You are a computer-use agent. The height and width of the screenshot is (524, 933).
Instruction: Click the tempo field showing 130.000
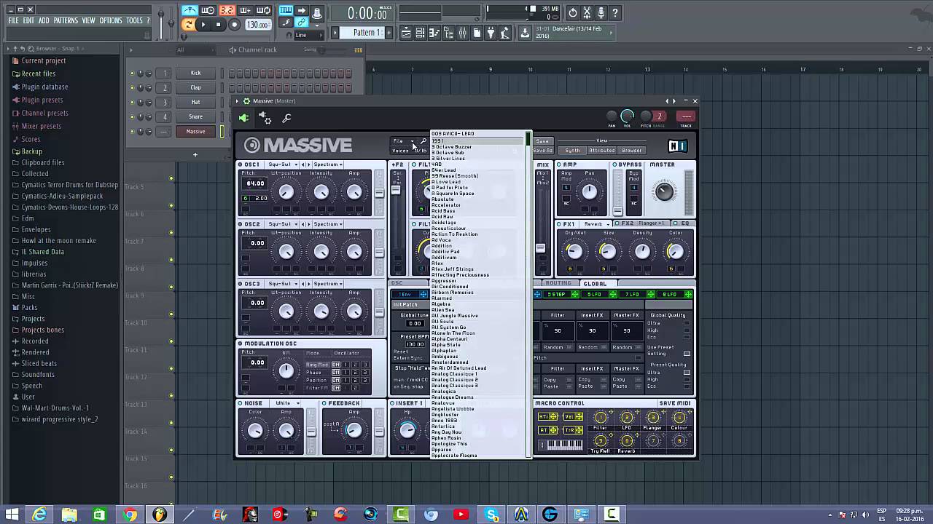coord(258,25)
